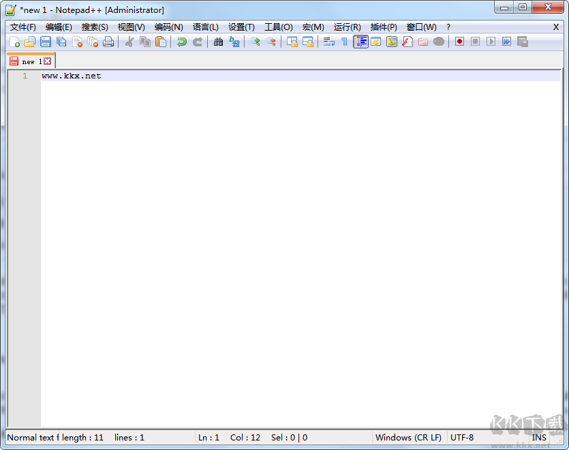Open the 编码(N) encoding menu
This screenshot has width=569, height=450.
168,27
